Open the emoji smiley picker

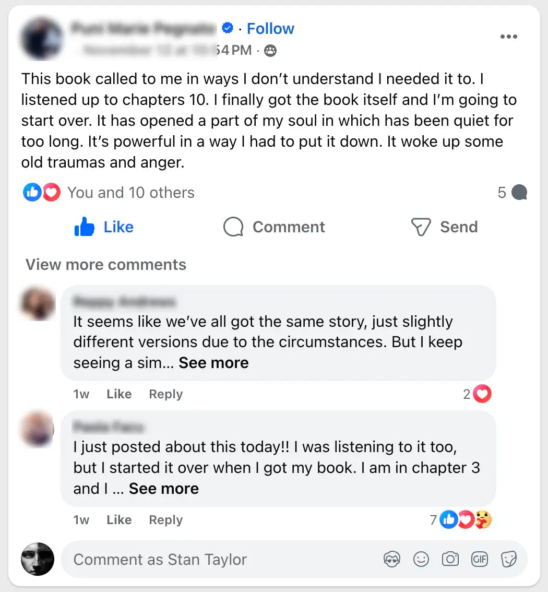[421, 560]
